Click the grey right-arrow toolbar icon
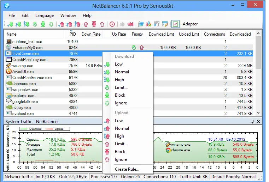269x182 pixels. tap(122, 24)
